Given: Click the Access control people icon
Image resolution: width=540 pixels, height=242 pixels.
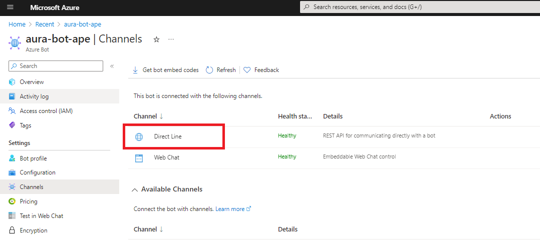Looking at the screenshot, I should tap(12, 110).
